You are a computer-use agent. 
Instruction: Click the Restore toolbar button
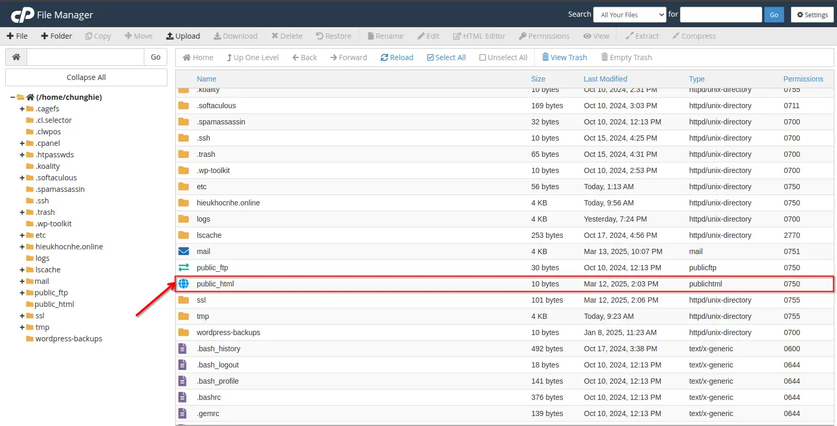[x=334, y=36]
